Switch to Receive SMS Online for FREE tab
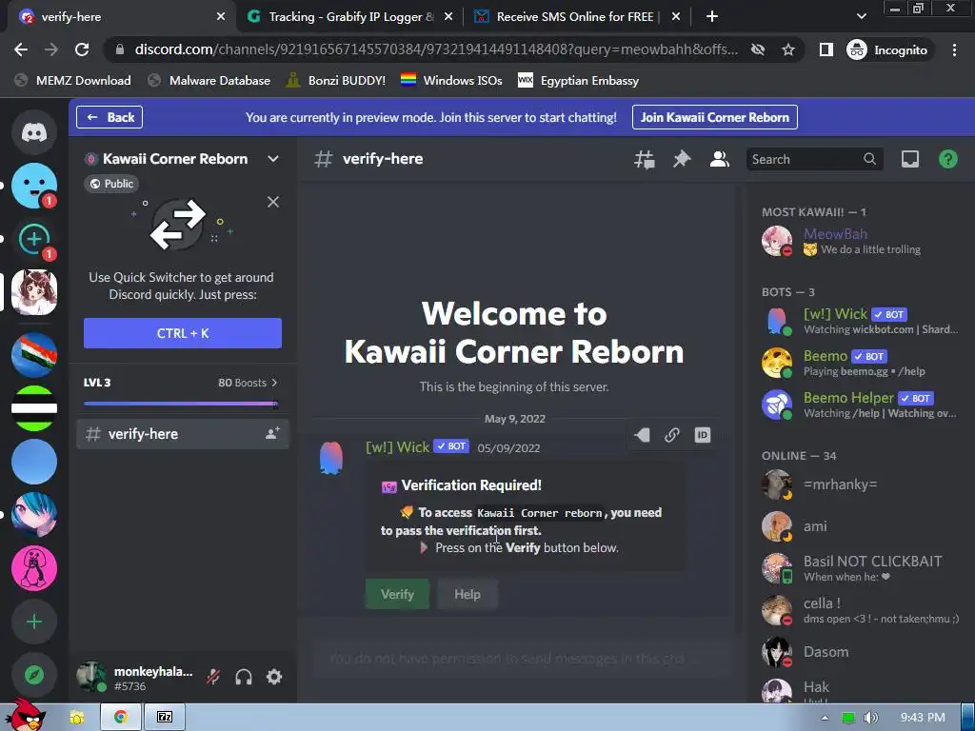Screen dimensions: 975x731 pyautogui.click(x=575, y=17)
